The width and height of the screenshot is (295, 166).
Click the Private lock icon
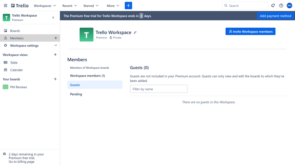pyautogui.click(x=111, y=38)
